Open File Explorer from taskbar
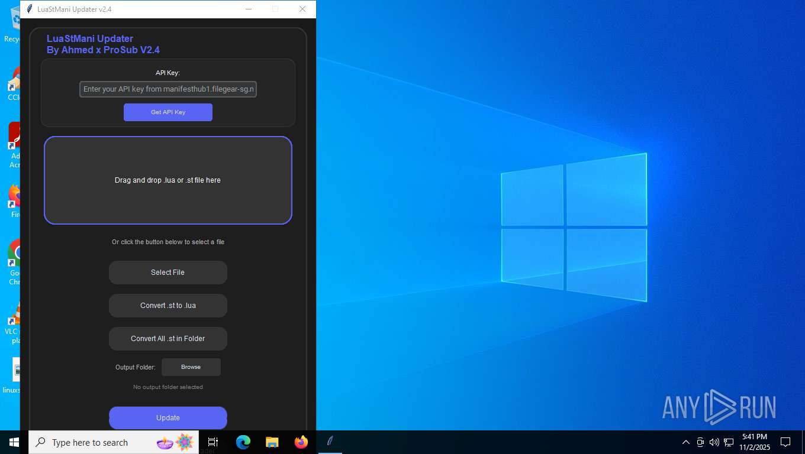Image resolution: width=805 pixels, height=454 pixels. [272, 442]
